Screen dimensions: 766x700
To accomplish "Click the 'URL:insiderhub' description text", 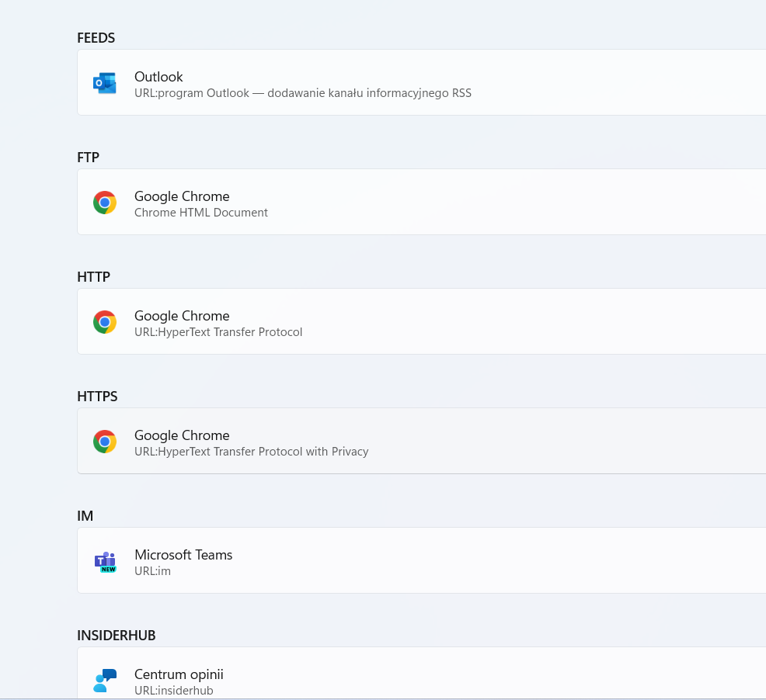I will (x=174, y=691).
